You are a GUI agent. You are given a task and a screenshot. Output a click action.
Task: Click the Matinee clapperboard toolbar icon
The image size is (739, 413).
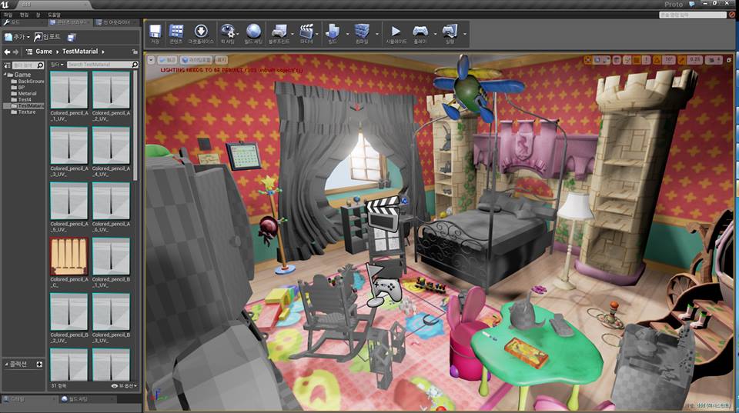[306, 33]
